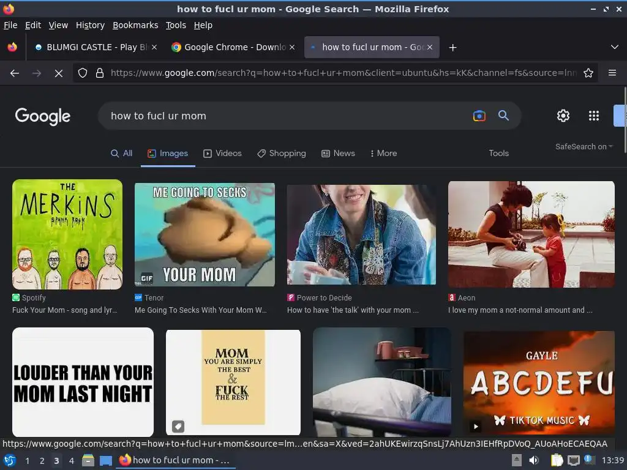This screenshot has width=627, height=470.
Task: Expand the More search categories menu
Action: (x=383, y=154)
